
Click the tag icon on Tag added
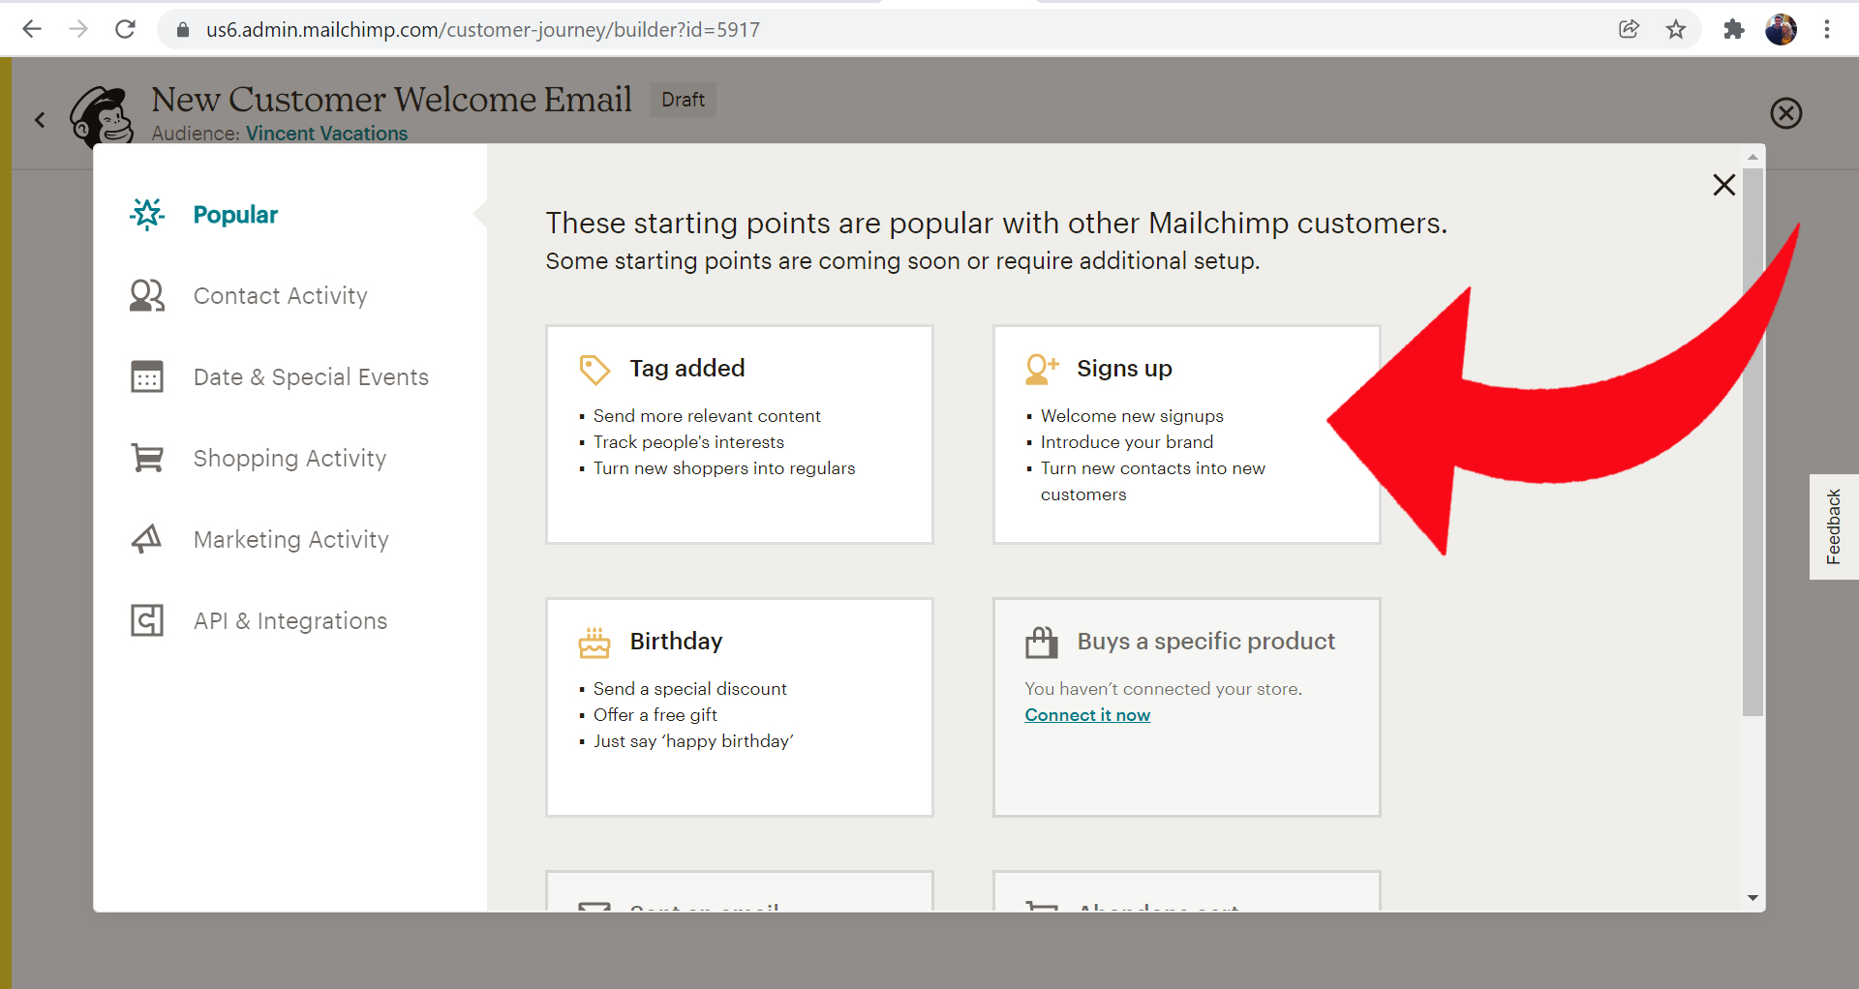pos(594,369)
